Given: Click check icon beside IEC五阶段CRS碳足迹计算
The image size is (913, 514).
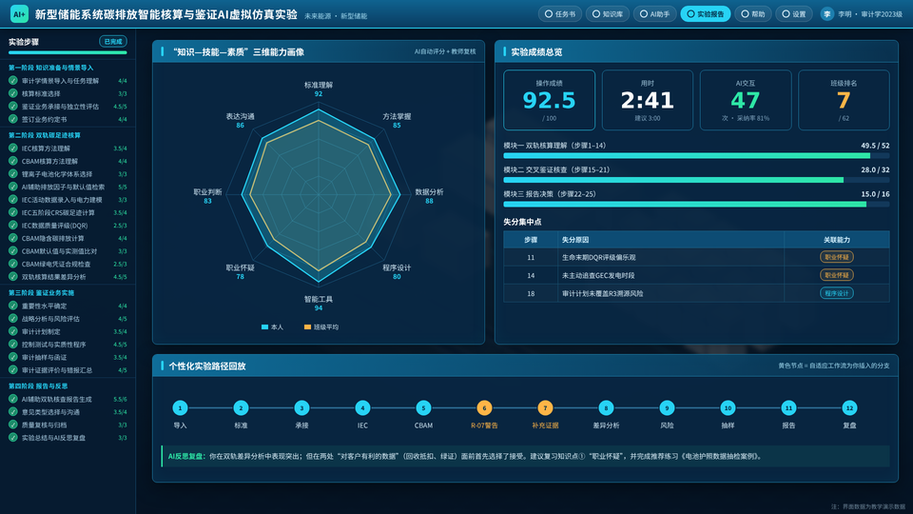Looking at the screenshot, I should [x=12, y=212].
